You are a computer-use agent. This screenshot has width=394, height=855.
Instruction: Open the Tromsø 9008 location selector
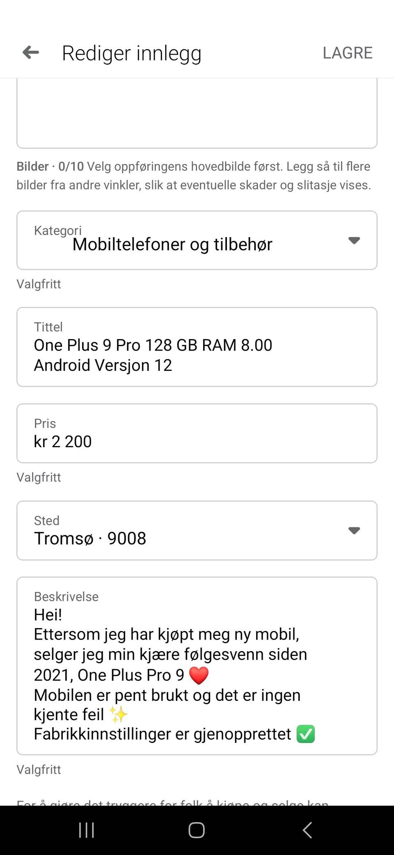click(x=197, y=530)
